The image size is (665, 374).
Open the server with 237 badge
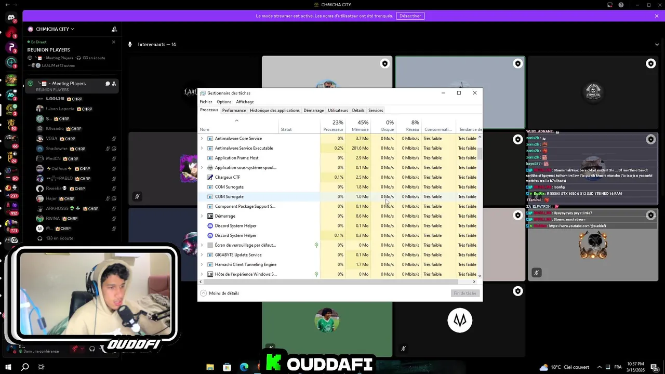coord(11,192)
